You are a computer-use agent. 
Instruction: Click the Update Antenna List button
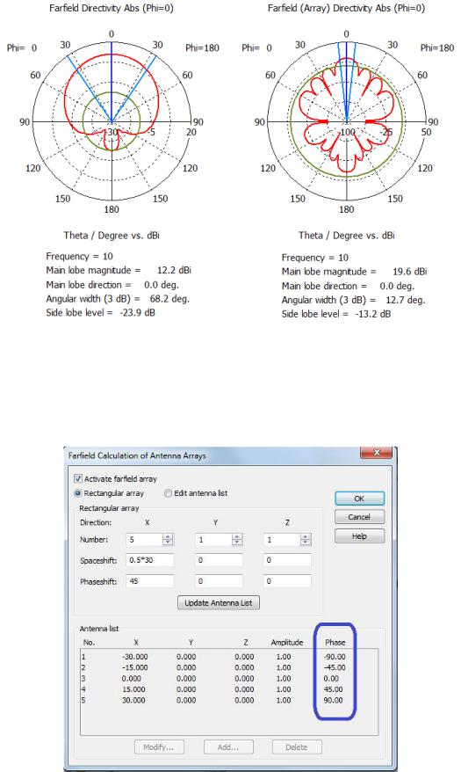pyautogui.click(x=219, y=602)
